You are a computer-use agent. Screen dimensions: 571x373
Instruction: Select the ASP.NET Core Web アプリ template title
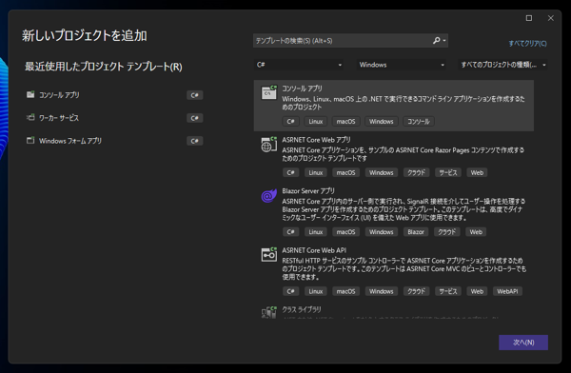click(316, 140)
